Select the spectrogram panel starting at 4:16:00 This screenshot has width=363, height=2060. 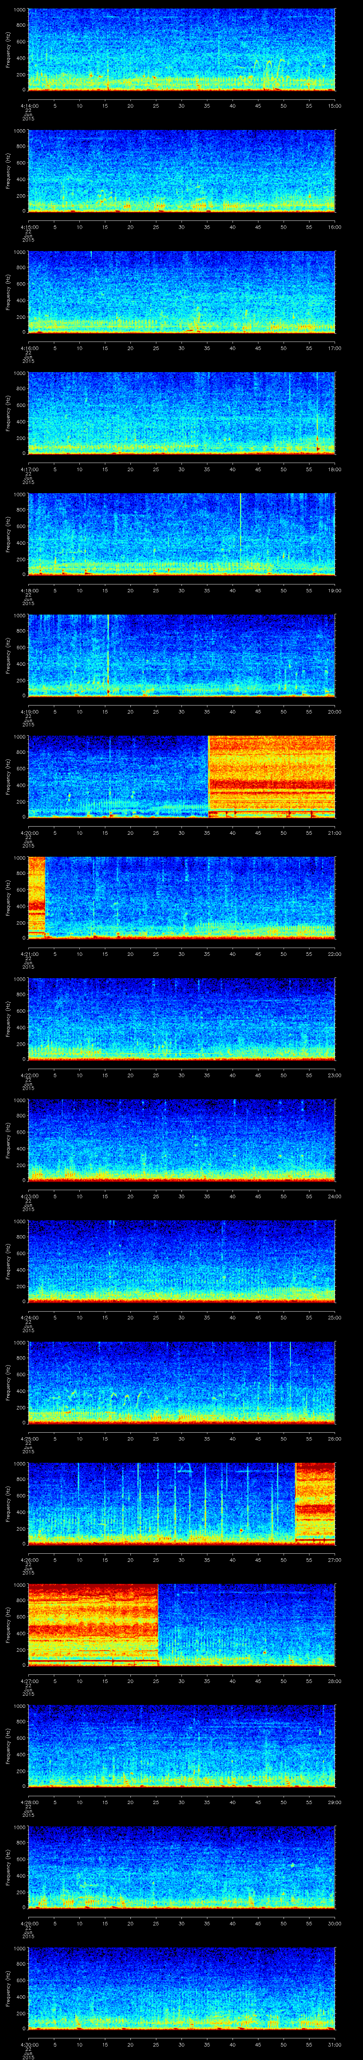181,292
